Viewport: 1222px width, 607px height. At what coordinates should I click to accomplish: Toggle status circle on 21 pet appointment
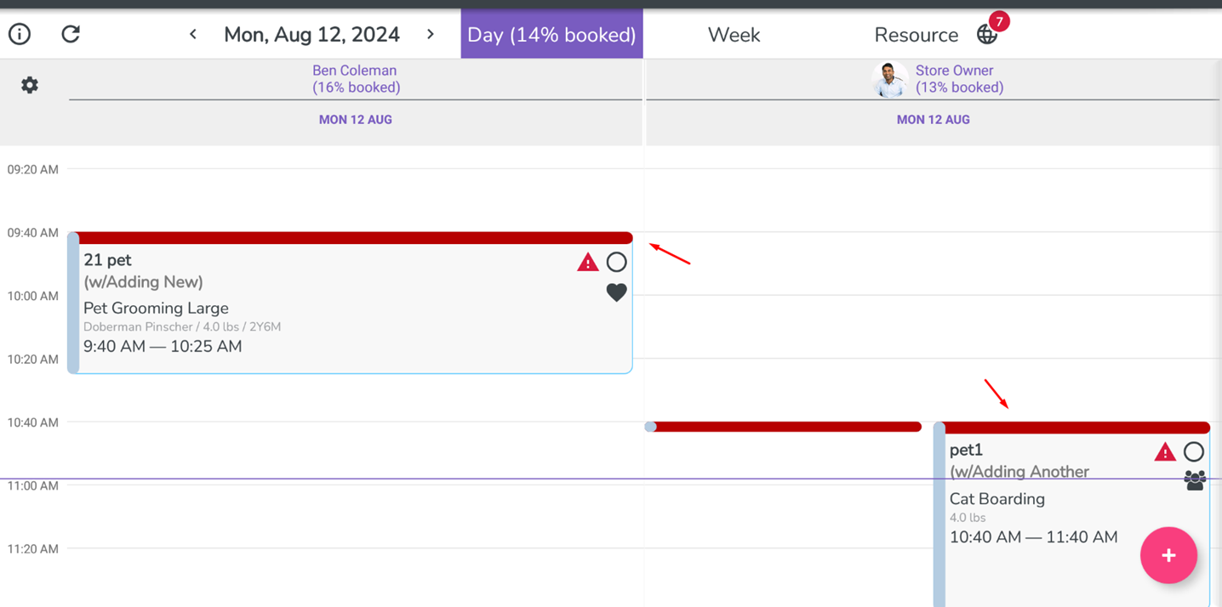coord(616,262)
